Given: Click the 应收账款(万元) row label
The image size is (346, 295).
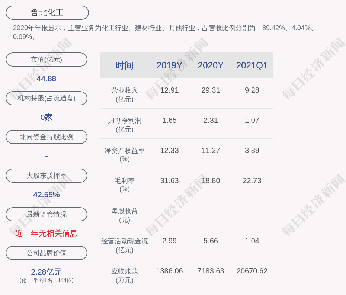Looking at the screenshot, I should pyautogui.click(x=125, y=276).
